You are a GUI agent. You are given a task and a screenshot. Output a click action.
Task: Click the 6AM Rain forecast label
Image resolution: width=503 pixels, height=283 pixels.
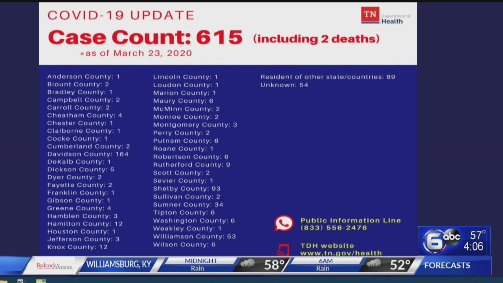coord(326,265)
